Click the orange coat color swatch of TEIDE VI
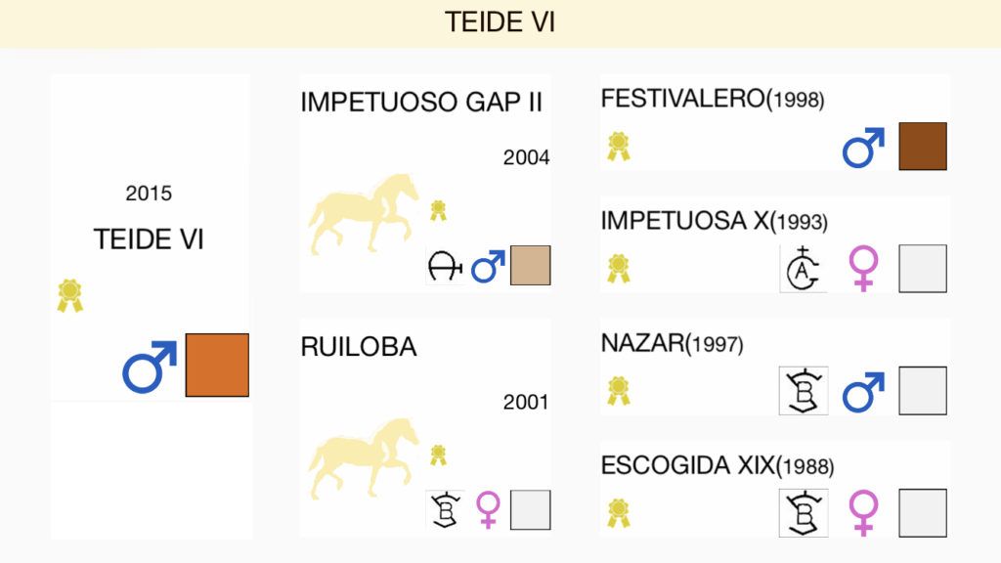Image resolution: width=1001 pixels, height=563 pixels. (x=217, y=366)
